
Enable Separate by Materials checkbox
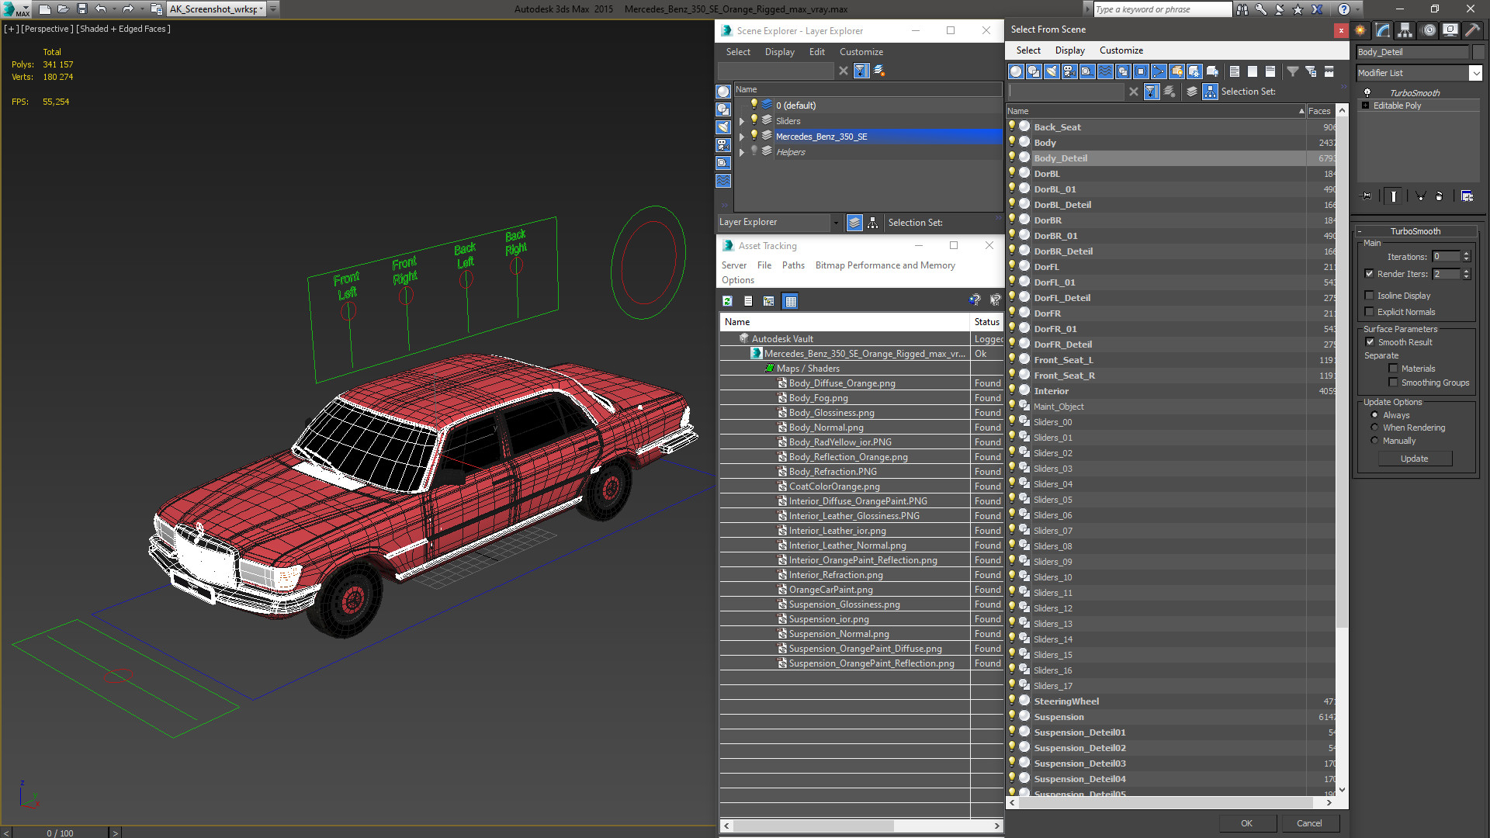[1393, 369]
